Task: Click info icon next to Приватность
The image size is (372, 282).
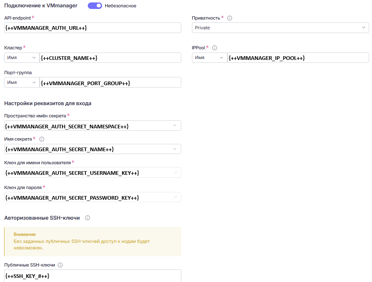Action: coord(229,18)
